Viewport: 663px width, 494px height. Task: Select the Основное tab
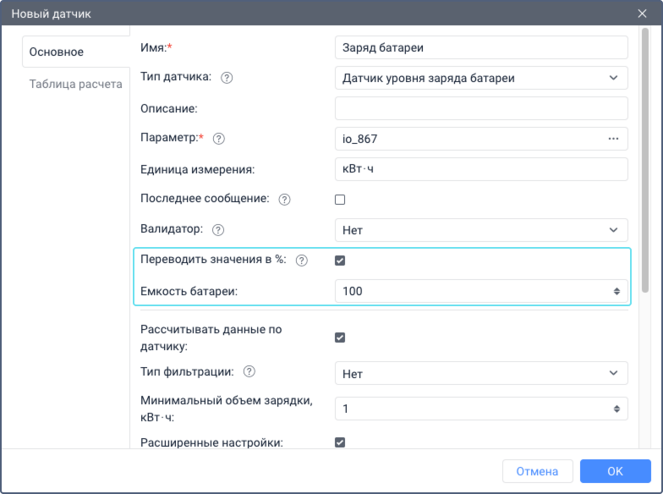point(57,52)
